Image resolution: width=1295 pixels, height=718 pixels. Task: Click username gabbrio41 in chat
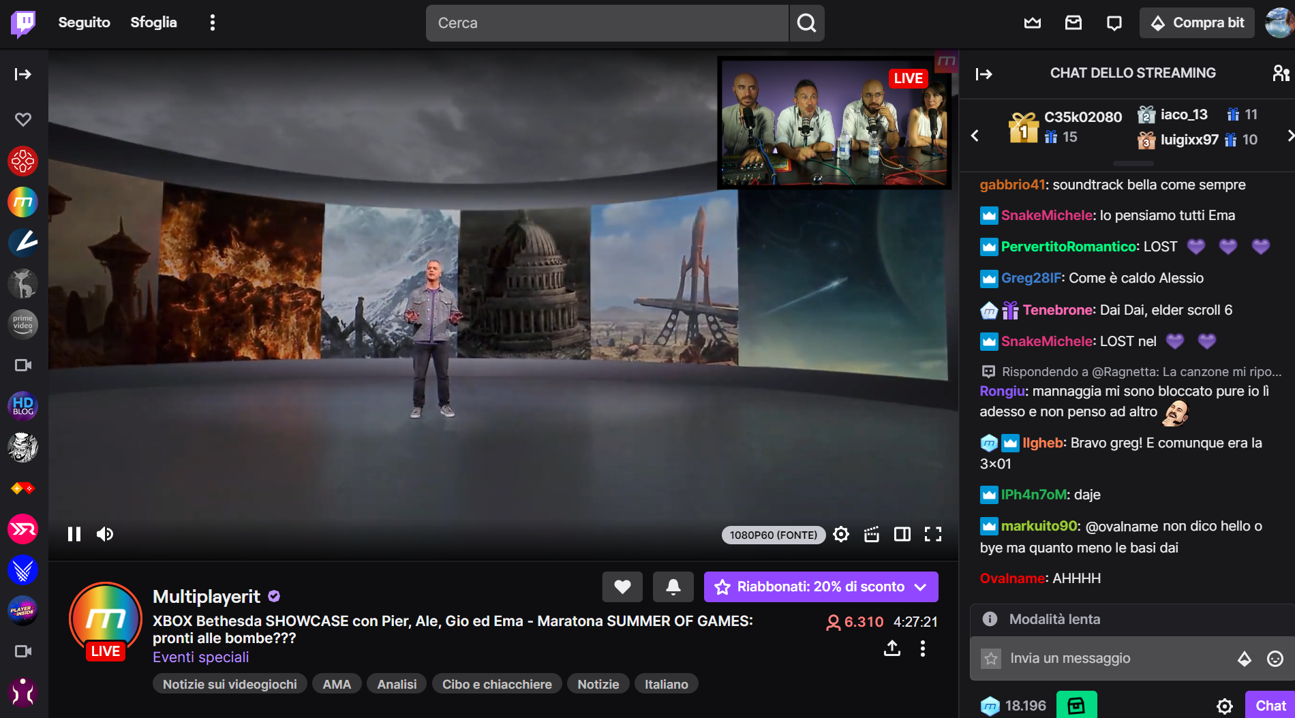1012,185
